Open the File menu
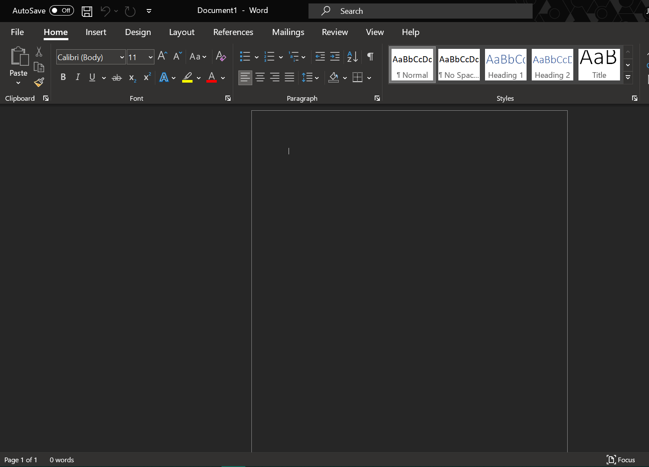The width and height of the screenshot is (649, 467). [x=17, y=32]
